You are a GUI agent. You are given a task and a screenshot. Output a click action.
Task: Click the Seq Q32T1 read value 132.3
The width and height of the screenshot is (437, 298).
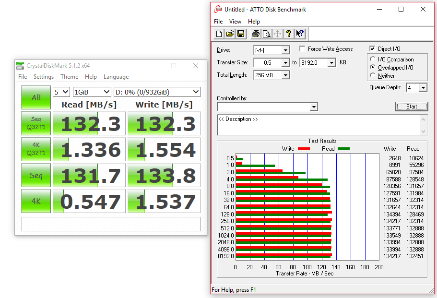pyautogui.click(x=89, y=123)
